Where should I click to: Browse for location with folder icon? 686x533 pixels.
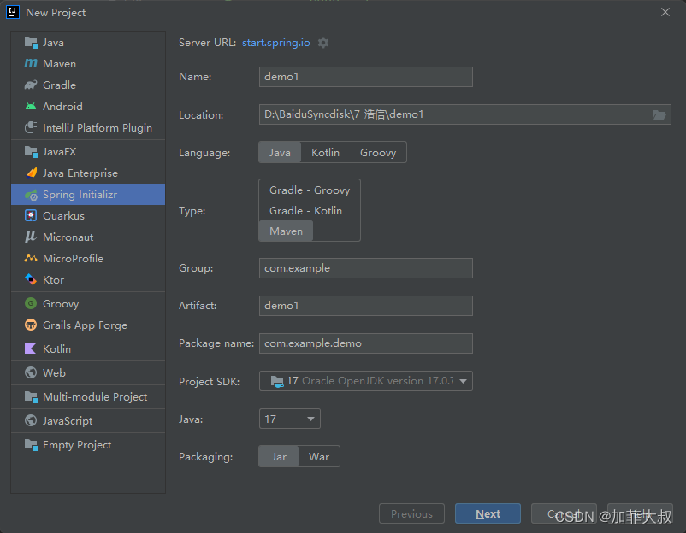[x=659, y=114]
